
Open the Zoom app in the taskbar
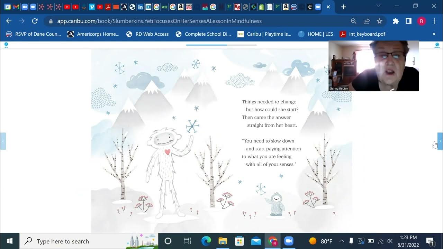click(x=288, y=241)
